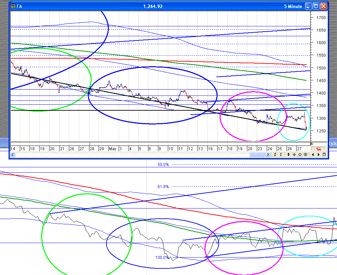337x275 pixels.
Task: Select the four-way move arrows icon
Action: [294, 154]
